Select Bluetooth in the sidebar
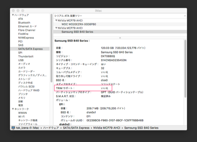Screen dimensions: 197x142 (24, 22)
